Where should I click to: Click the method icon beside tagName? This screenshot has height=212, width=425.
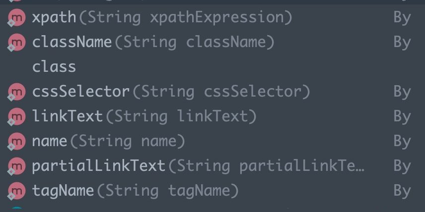[16, 191]
